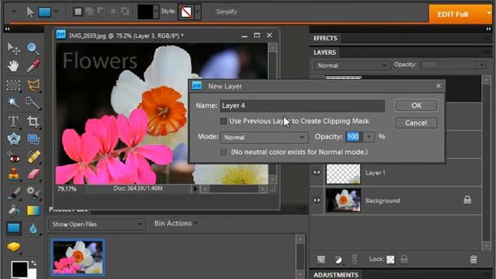Click Cancel in the New Layer dialog
This screenshot has height=279, width=496.
tap(416, 122)
